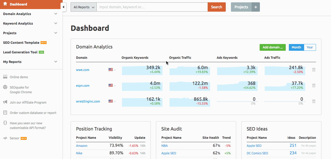331x159 pixels.
Task: Click the Organic Keywords column header
Action: tap(135, 58)
